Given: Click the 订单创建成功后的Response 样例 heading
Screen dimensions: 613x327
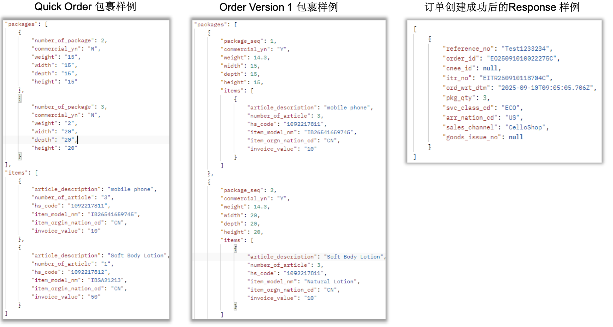Looking at the screenshot, I should click(x=502, y=7).
